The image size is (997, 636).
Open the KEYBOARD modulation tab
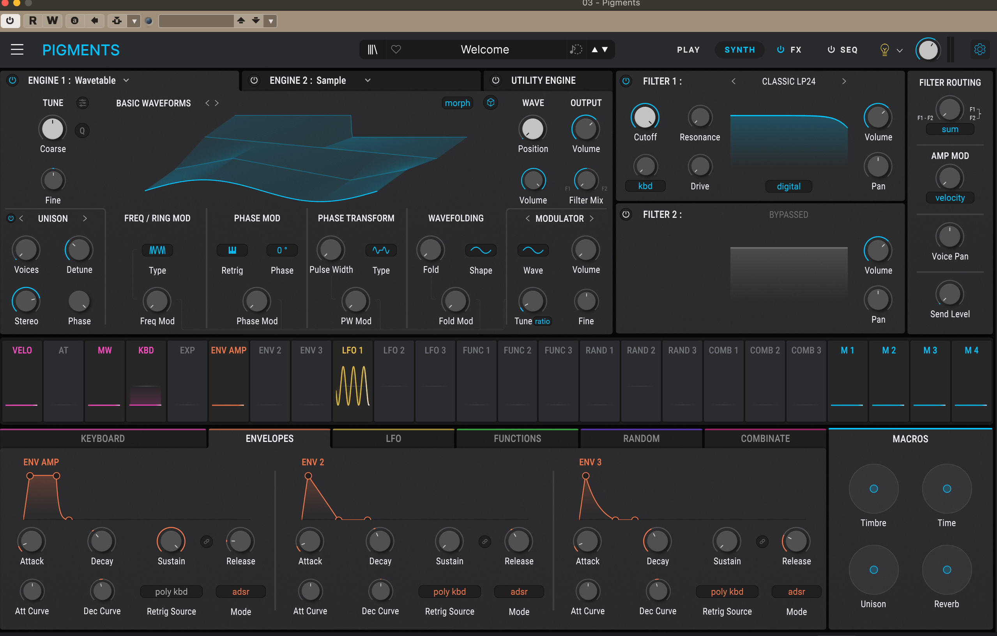pyautogui.click(x=103, y=438)
